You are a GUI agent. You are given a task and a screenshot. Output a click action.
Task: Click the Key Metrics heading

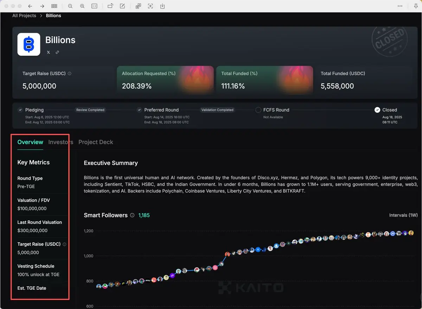[x=33, y=162]
